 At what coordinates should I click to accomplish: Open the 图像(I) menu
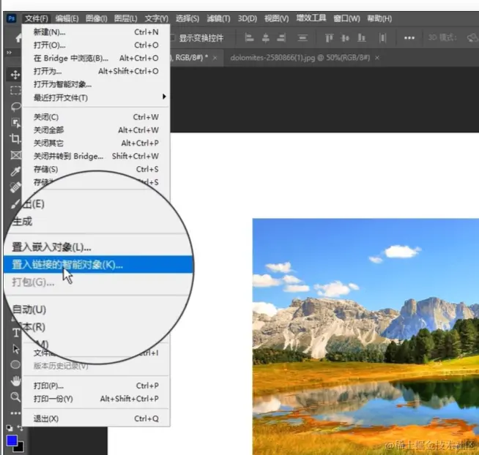(x=96, y=18)
